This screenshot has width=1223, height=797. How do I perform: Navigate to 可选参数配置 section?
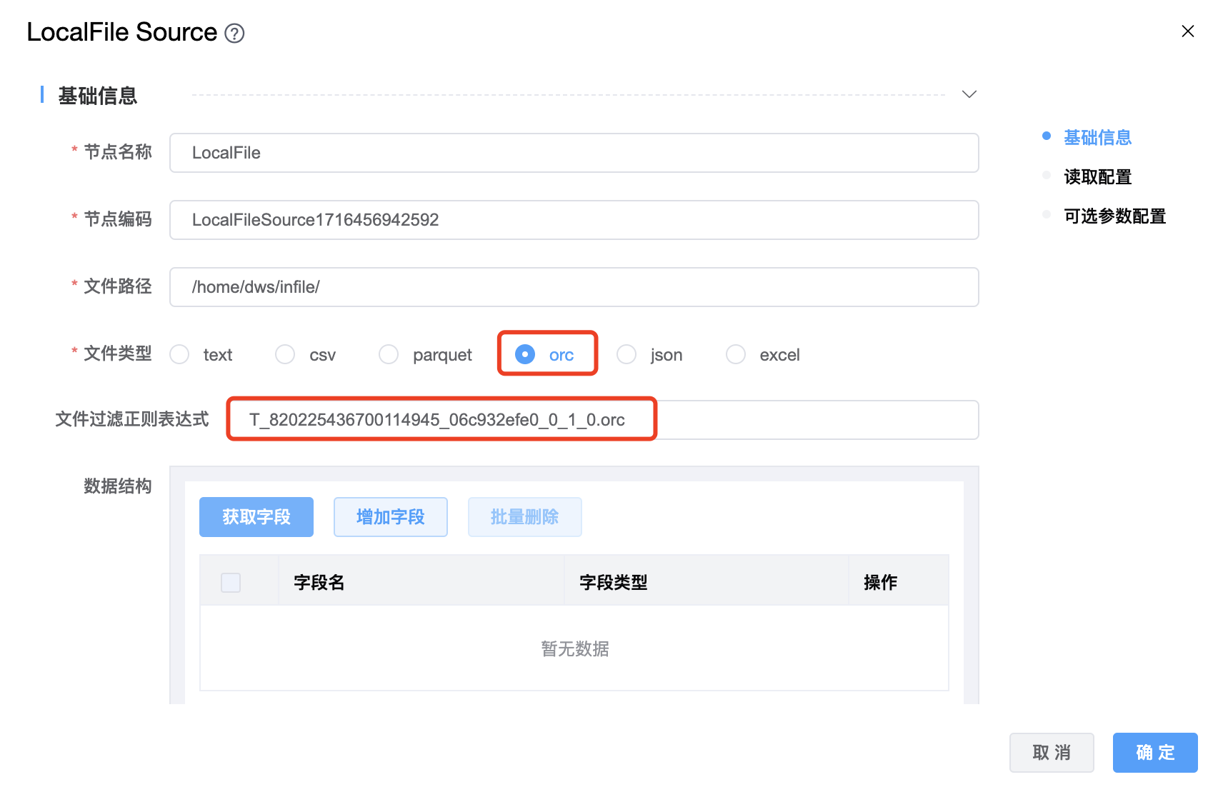coord(1114,216)
